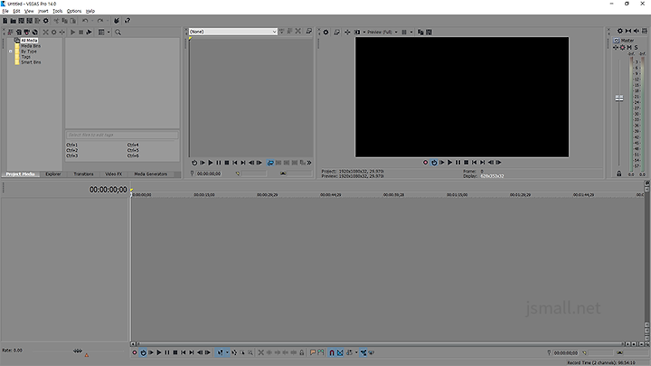Click the What's This Help icon
The width and height of the screenshot is (651, 366).
127,20
